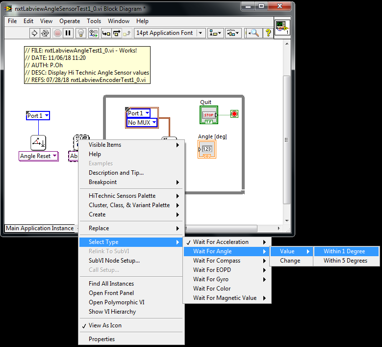Image resolution: width=382 pixels, height=347 pixels.
Task: Open the Port 1 constant outside loop
Action: [38, 116]
